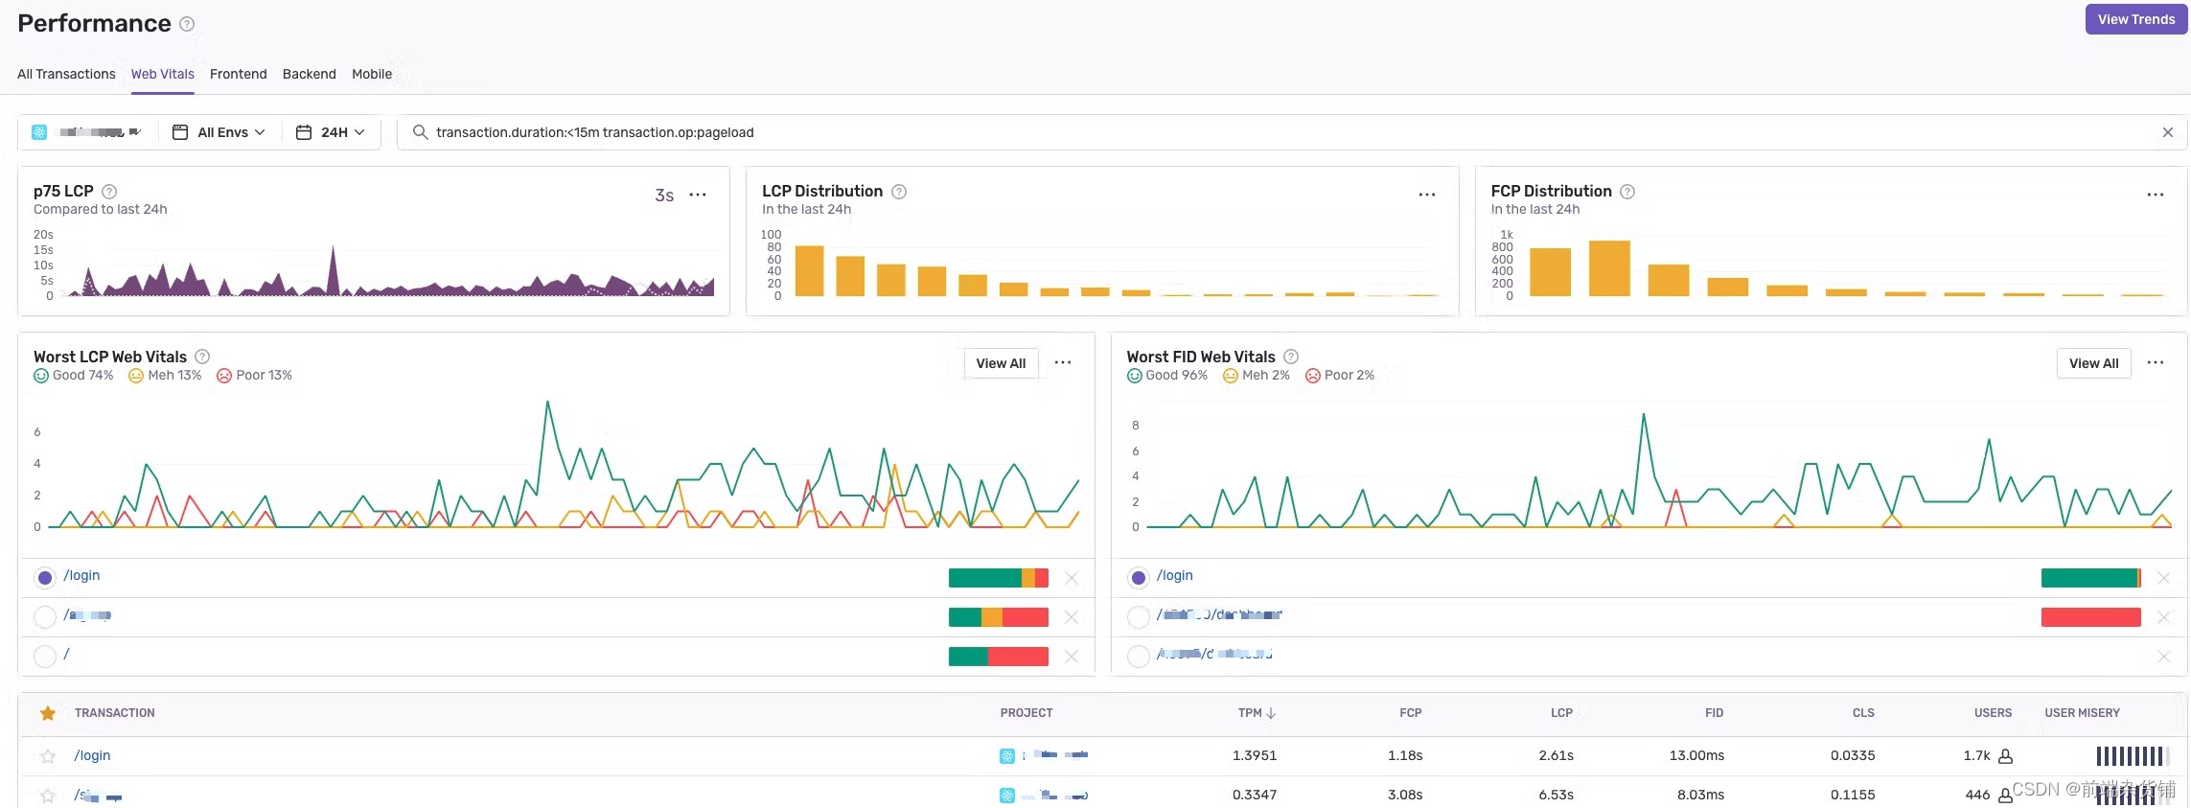Screen dimensions: 2191x808
Task: Click the /login LCP vitals color bar
Action: point(999,578)
